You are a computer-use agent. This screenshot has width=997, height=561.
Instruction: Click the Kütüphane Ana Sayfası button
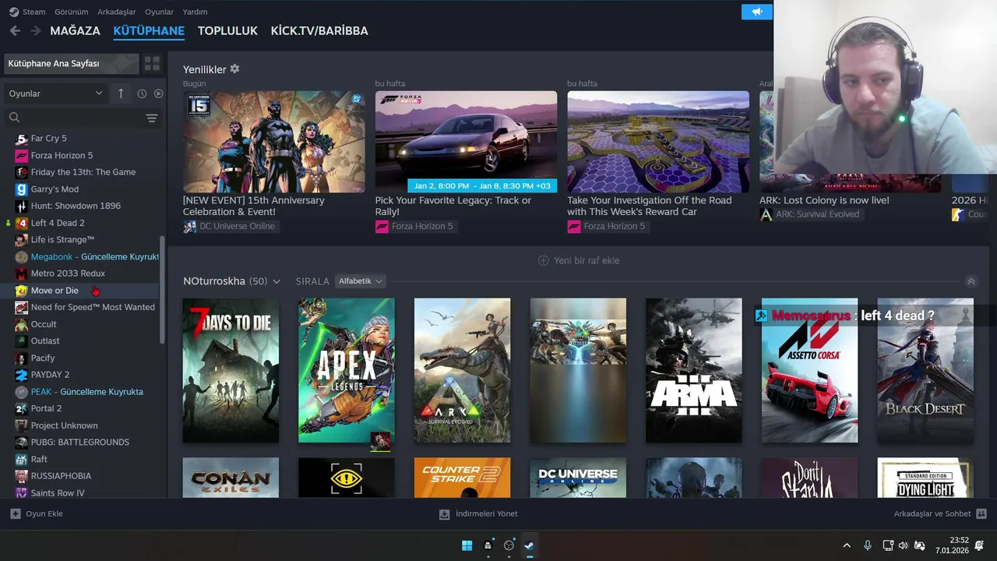point(71,63)
